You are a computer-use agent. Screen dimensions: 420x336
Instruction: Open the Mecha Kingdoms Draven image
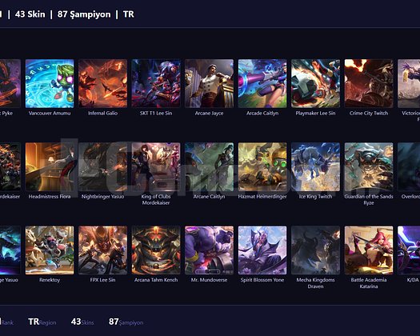[315, 250]
